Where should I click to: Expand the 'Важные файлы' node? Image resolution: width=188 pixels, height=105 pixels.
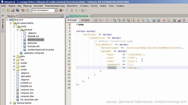[11, 103]
